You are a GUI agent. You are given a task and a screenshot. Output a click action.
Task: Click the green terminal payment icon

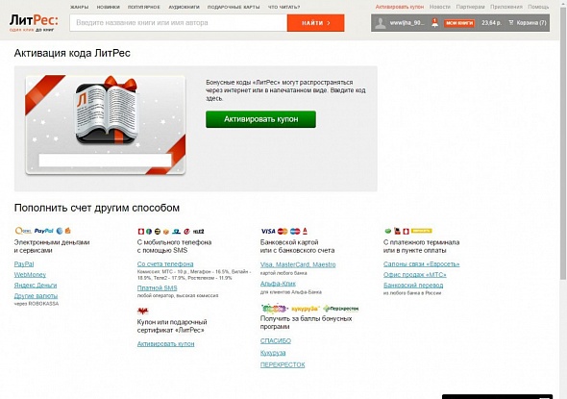pyautogui.click(x=387, y=231)
